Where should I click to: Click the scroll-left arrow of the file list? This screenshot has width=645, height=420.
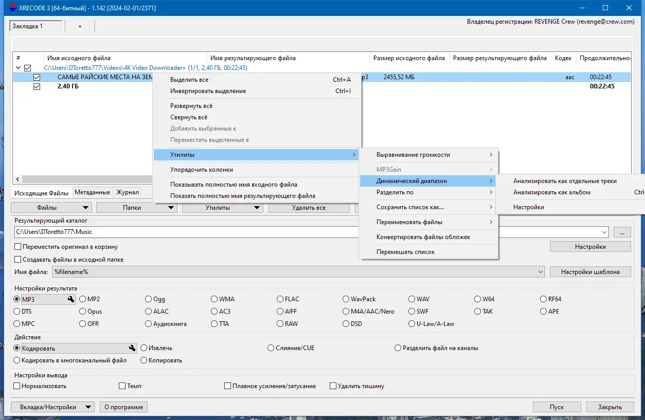pyautogui.click(x=19, y=179)
